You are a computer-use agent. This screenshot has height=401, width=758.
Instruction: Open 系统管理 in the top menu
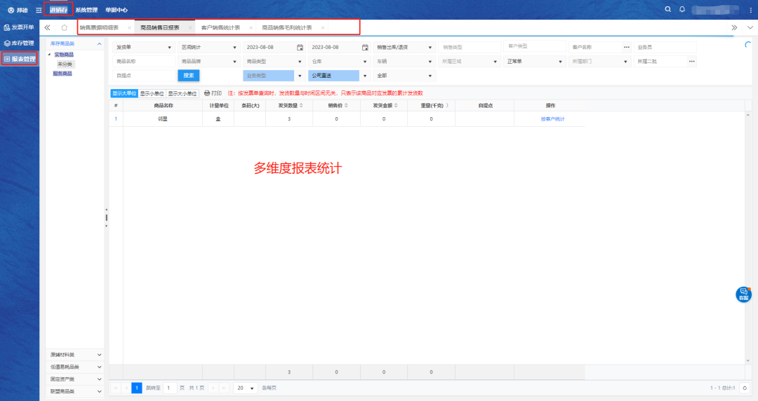pos(86,10)
